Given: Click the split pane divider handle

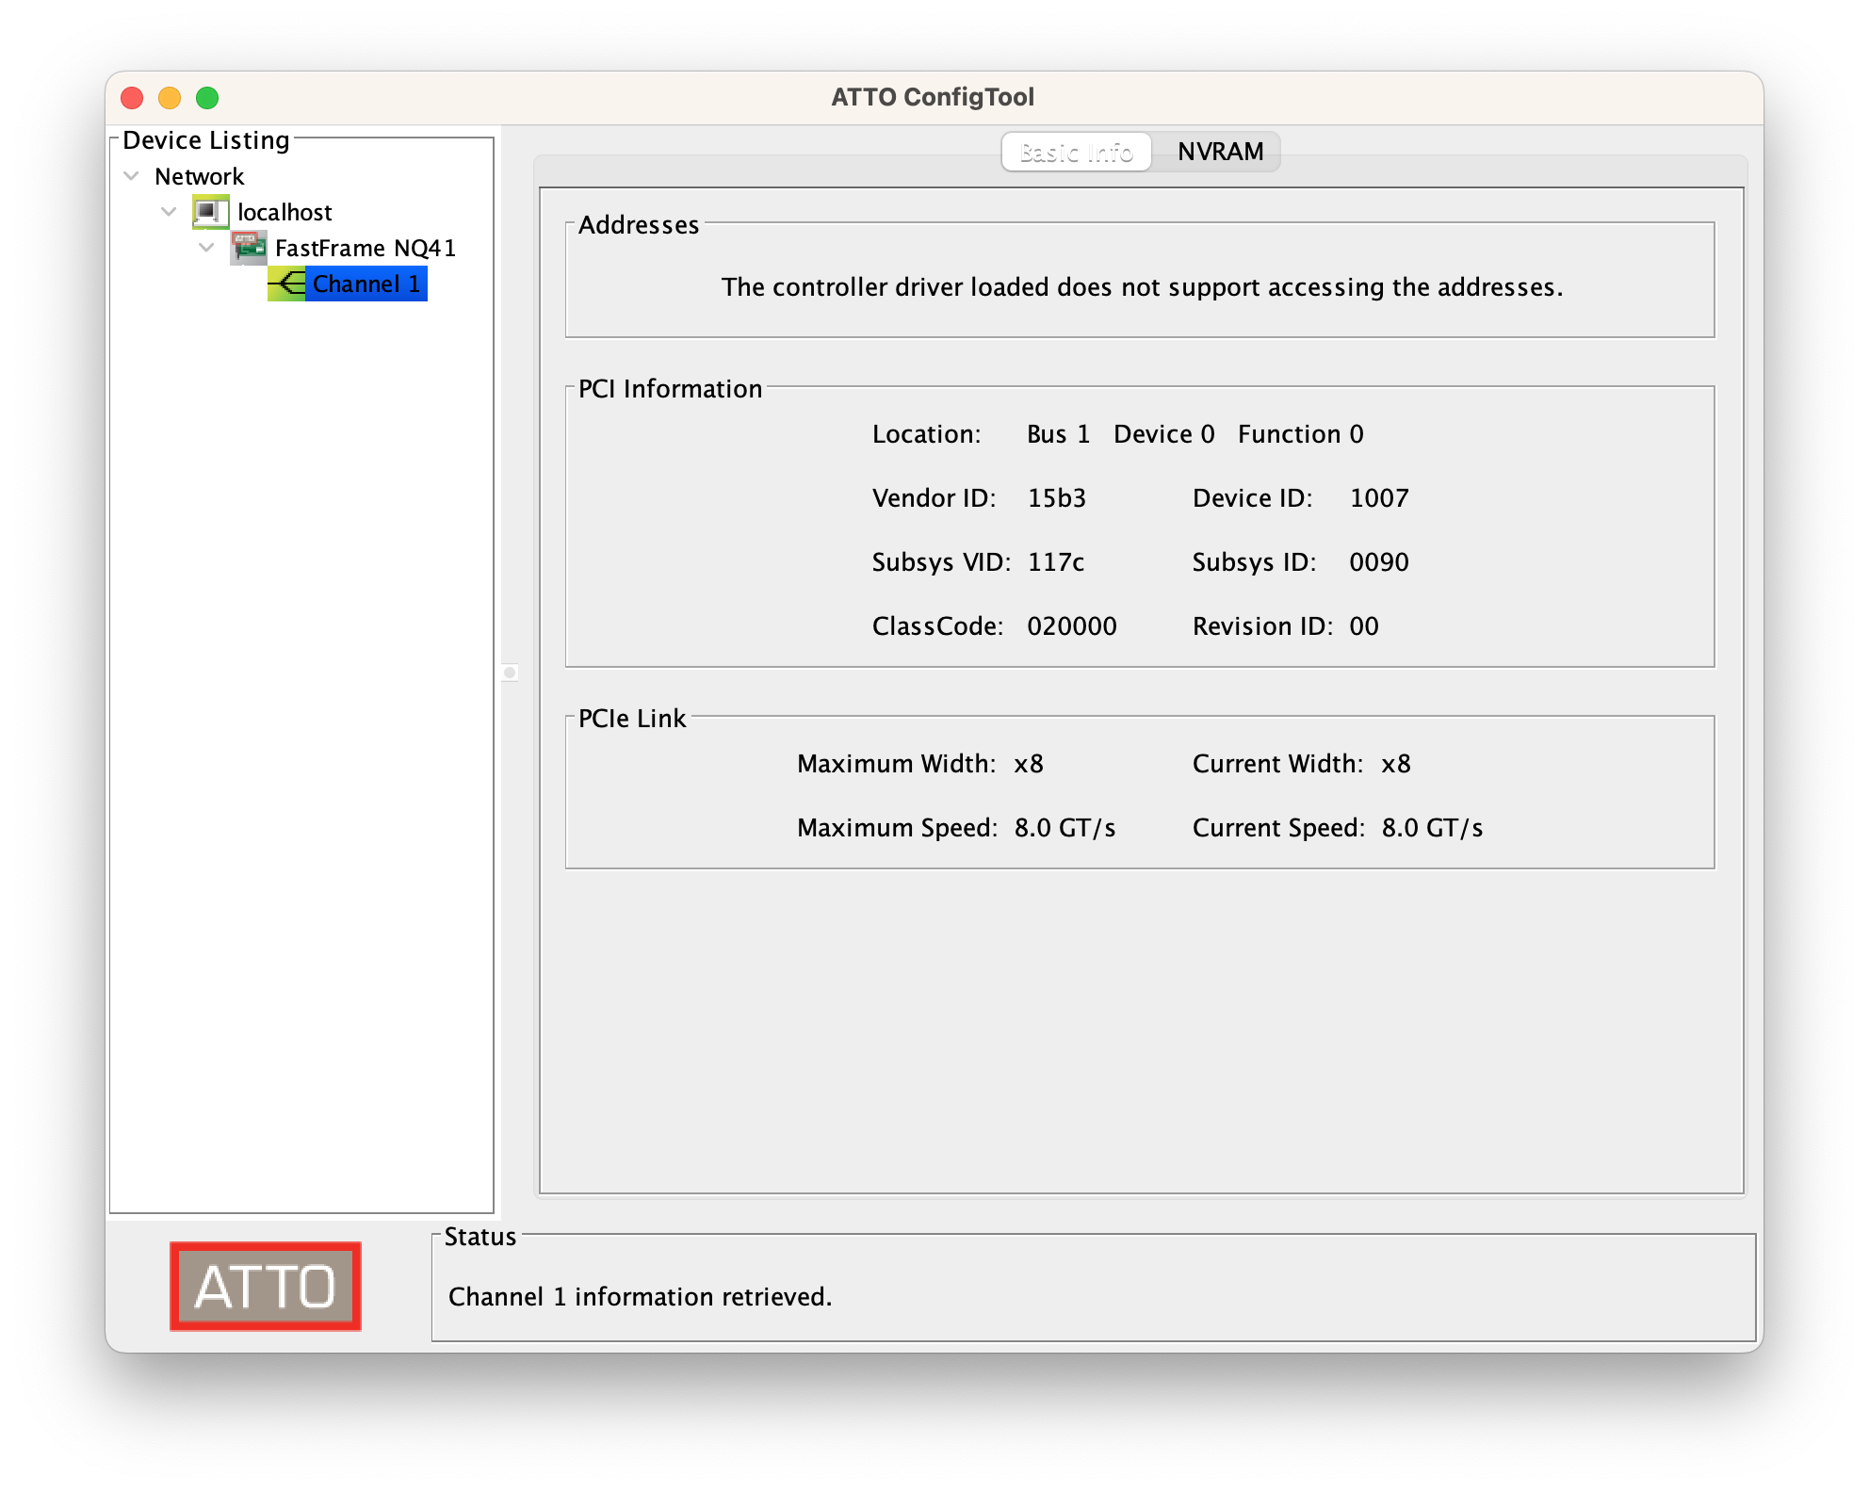Looking at the screenshot, I should [510, 673].
